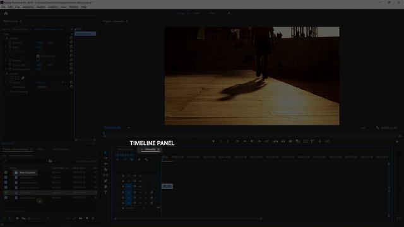404x227 pixels.
Task: Step back one frame
Action: [245, 141]
